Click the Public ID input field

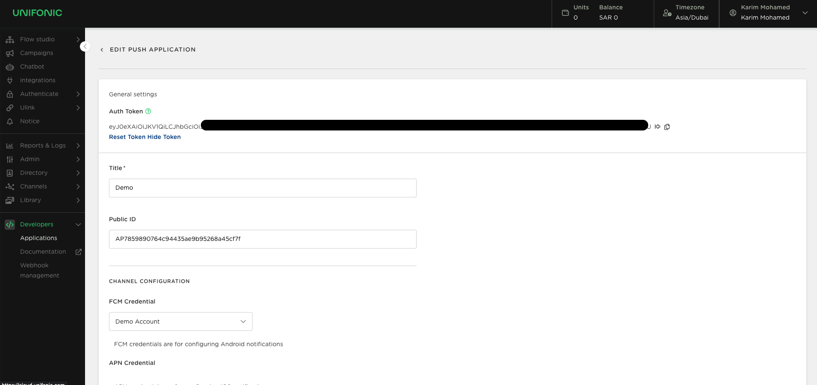click(263, 239)
